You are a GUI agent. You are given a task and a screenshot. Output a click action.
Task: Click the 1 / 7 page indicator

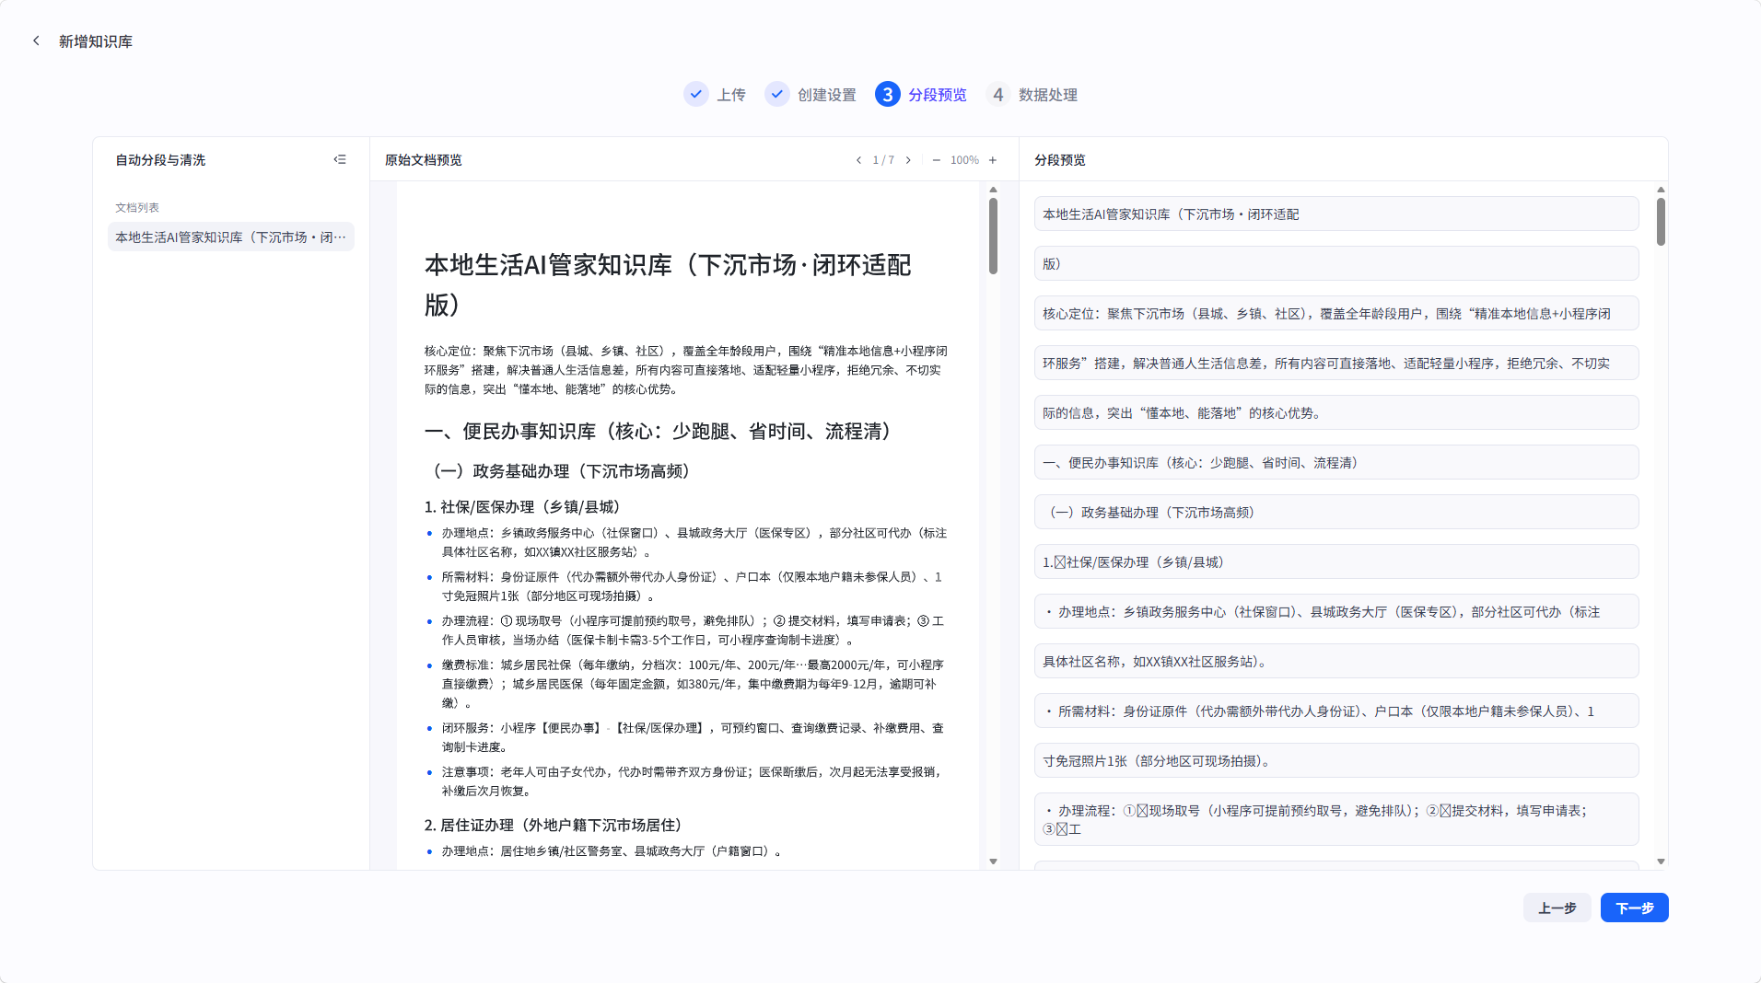883,160
